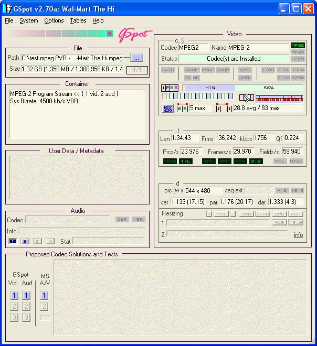Click the kbps field showing 1756

click(264, 138)
